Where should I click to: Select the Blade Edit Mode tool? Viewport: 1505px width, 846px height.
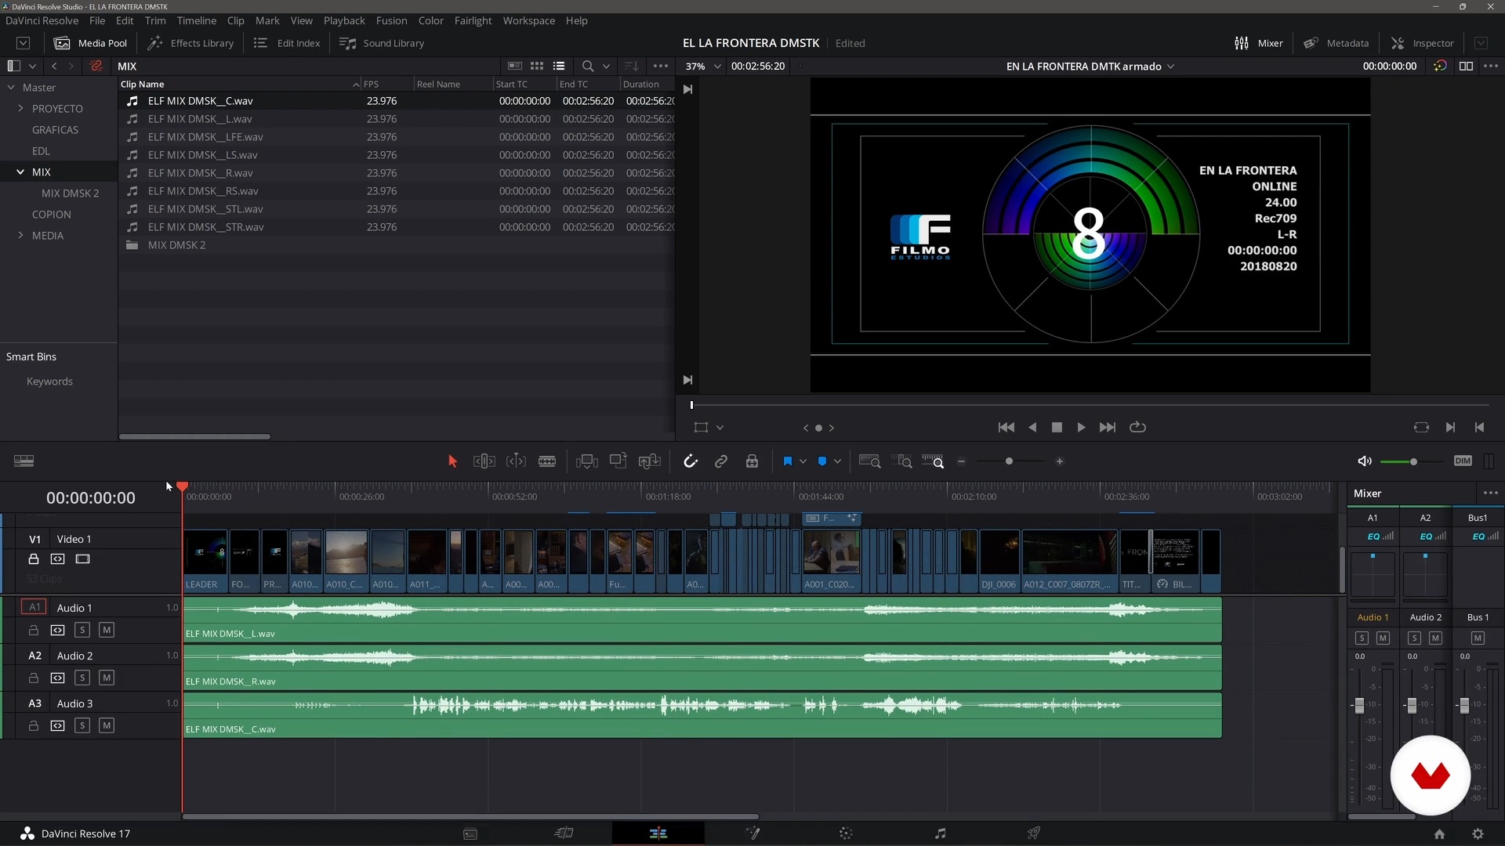[x=547, y=461]
